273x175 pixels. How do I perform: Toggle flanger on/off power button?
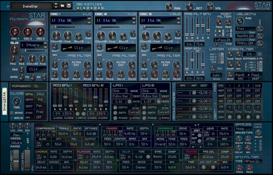(87, 157)
